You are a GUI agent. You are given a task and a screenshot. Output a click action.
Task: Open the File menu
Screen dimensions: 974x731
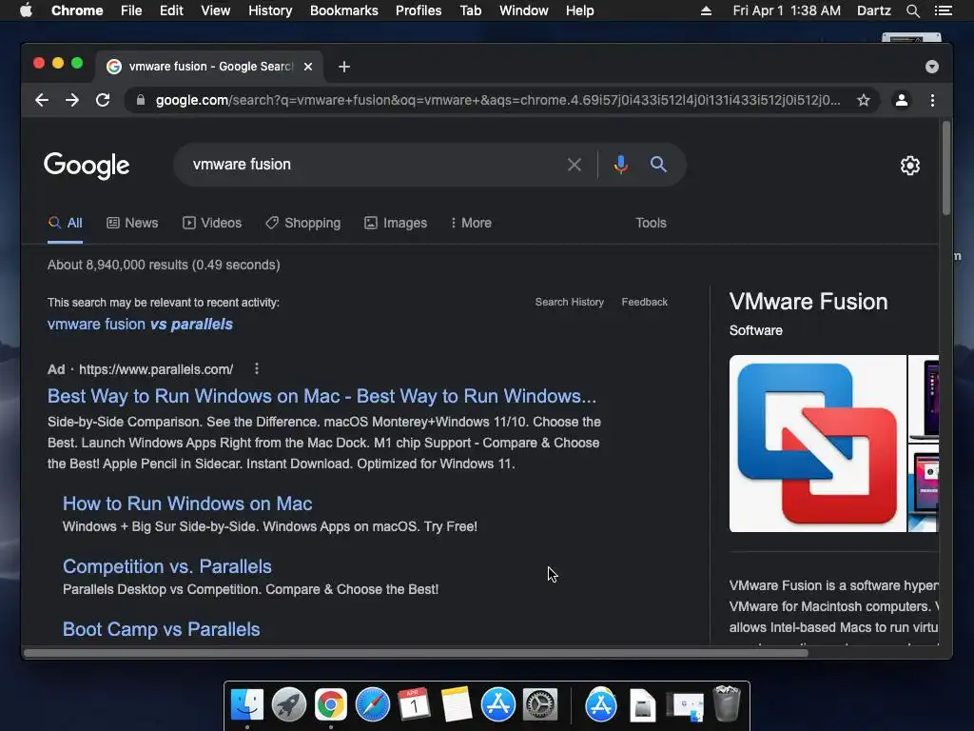[131, 10]
